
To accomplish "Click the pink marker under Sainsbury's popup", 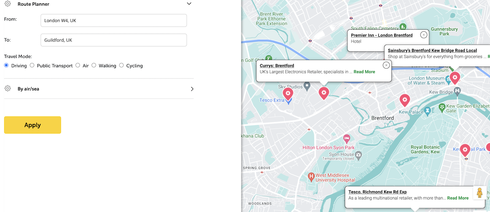I will [455, 77].
